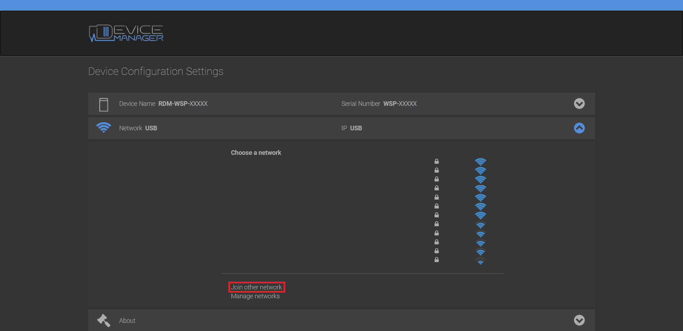Click the Wi-Fi icon beside Network USB
The image size is (683, 331).
click(x=104, y=127)
